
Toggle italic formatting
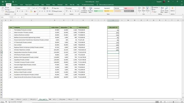(20, 11)
